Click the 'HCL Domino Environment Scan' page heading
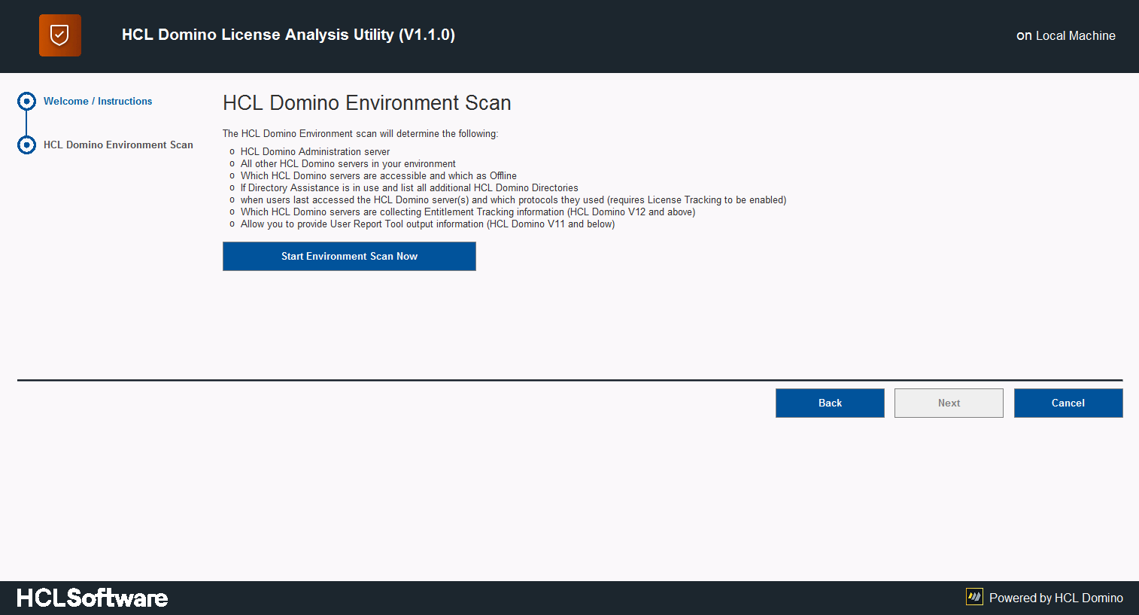Viewport: 1139px width, 615px height. click(x=367, y=103)
